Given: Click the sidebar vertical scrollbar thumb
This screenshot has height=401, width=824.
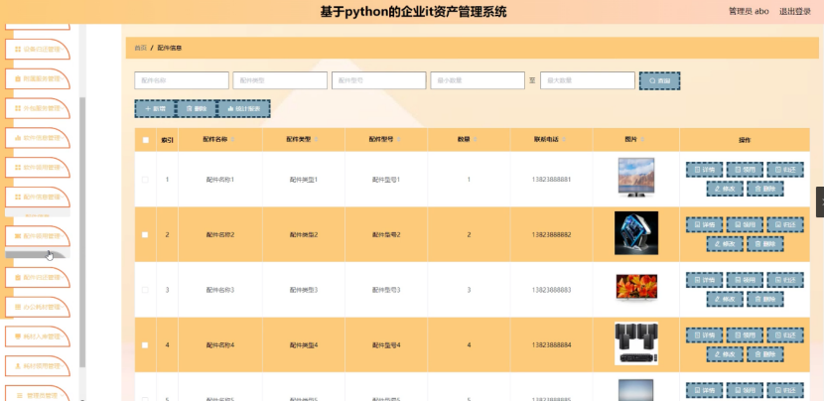Looking at the screenshot, I should pyautogui.click(x=82, y=231).
